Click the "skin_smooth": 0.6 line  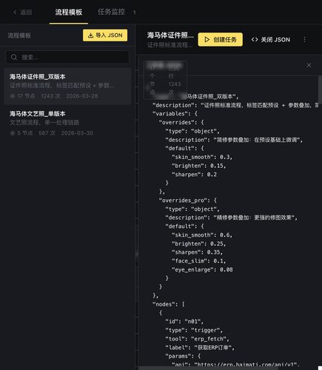point(202,235)
